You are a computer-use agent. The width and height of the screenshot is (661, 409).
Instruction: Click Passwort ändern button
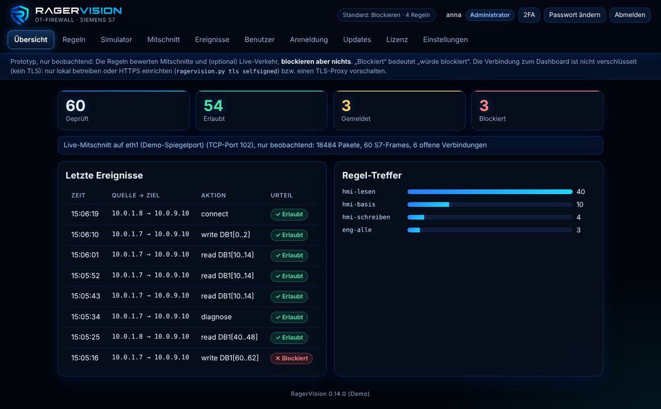click(575, 15)
